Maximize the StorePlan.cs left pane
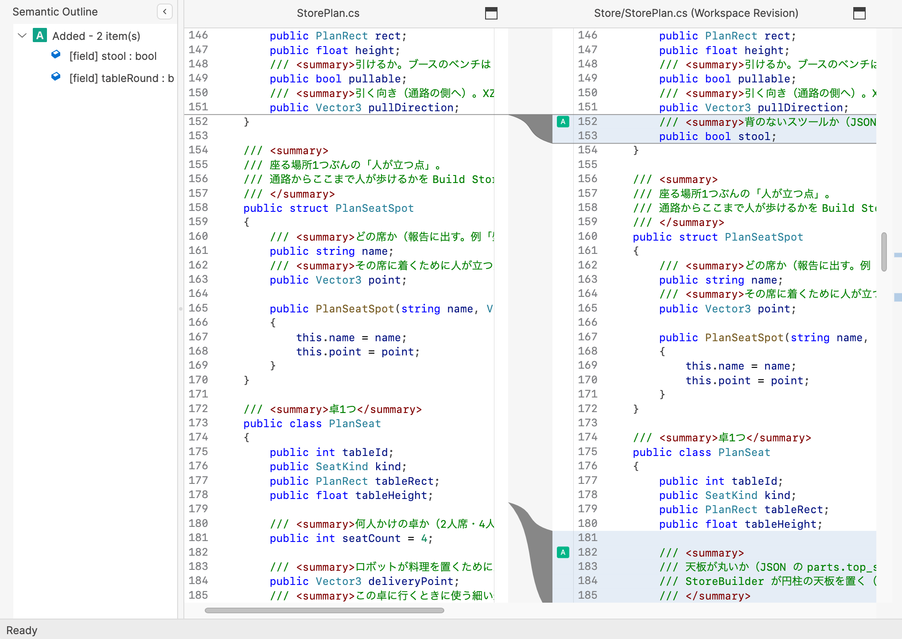This screenshot has width=902, height=639. pyautogui.click(x=491, y=13)
